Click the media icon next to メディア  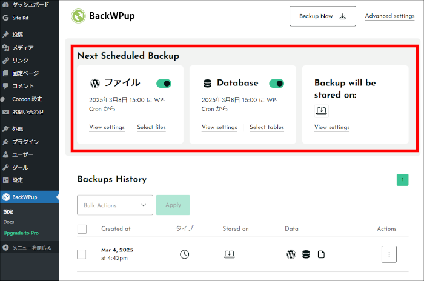pyautogui.click(x=5, y=48)
